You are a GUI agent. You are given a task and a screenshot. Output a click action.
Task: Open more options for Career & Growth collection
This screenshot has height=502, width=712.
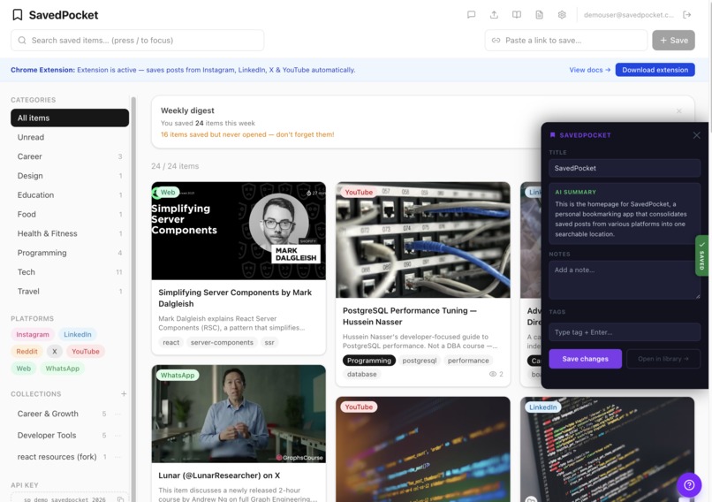[118, 414]
